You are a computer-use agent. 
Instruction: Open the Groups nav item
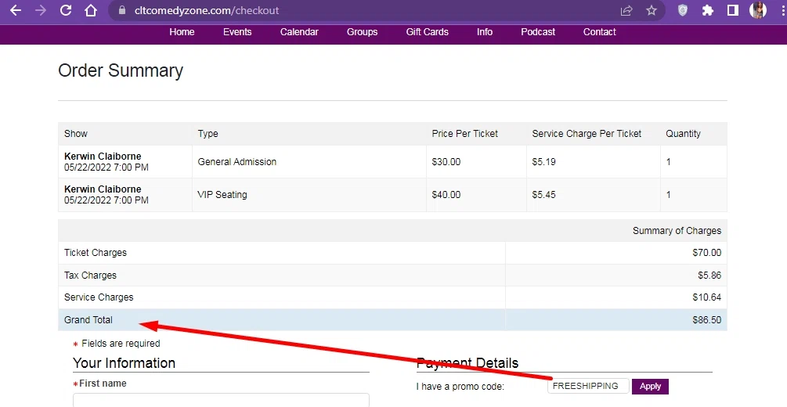click(x=362, y=32)
